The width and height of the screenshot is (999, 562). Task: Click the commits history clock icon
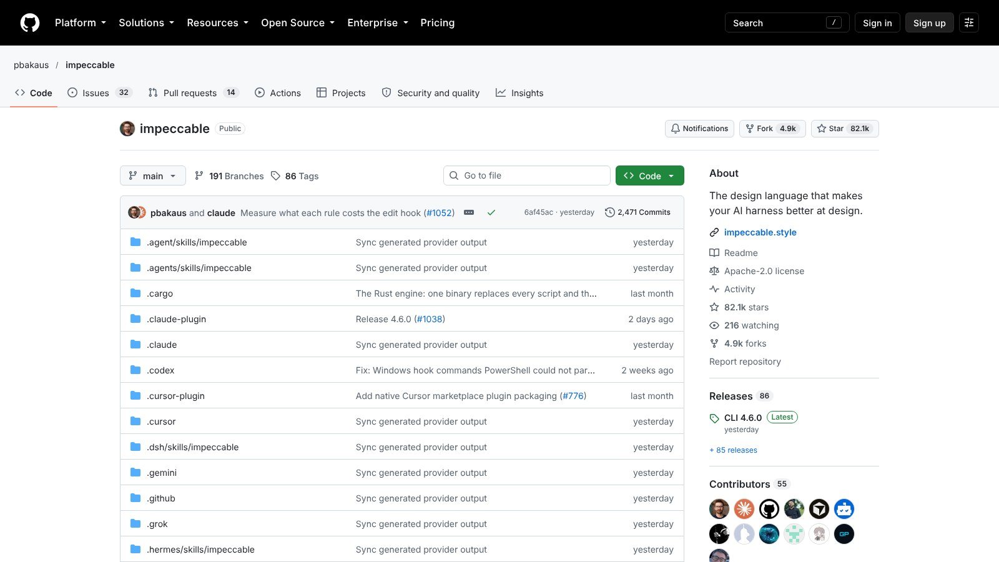point(610,212)
